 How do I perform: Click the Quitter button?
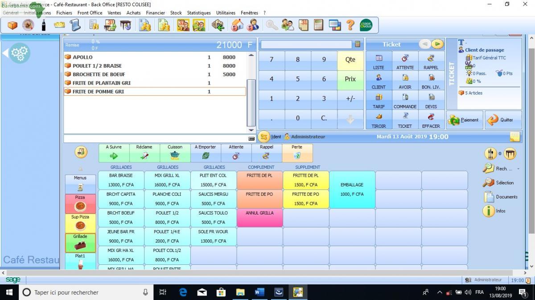503,120
